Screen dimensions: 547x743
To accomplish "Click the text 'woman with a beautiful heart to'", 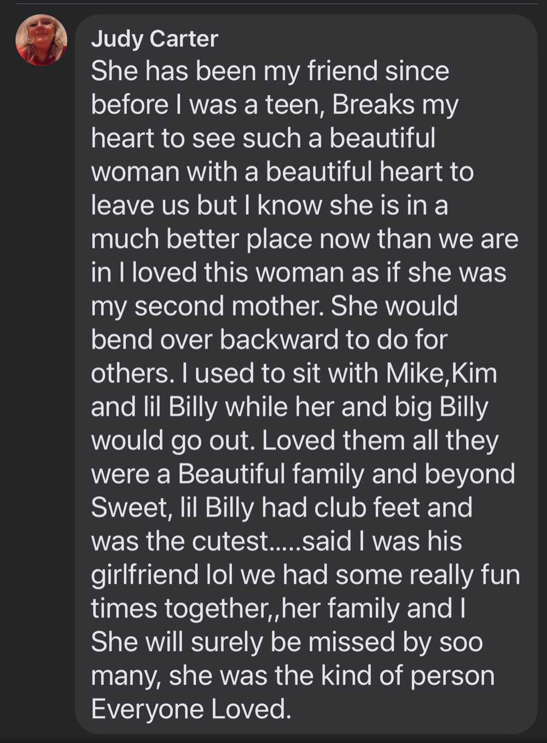I will (x=282, y=172).
